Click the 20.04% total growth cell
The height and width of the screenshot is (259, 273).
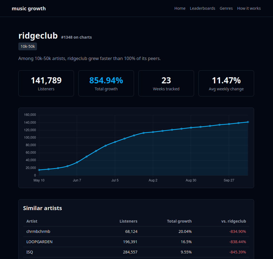[185, 231]
